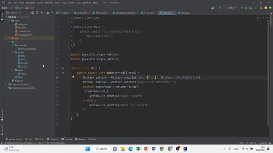Click the 4 spaces indent status bar entry
Viewport: 273px width, 153px height.
pos(262,143)
